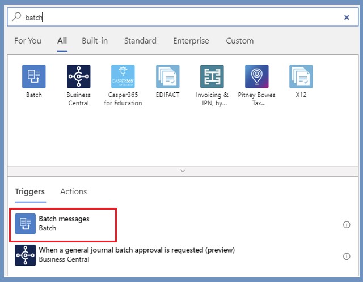This screenshot has width=363, height=282.
Task: Open the Invoicing & IPN connector
Action: tap(212, 76)
